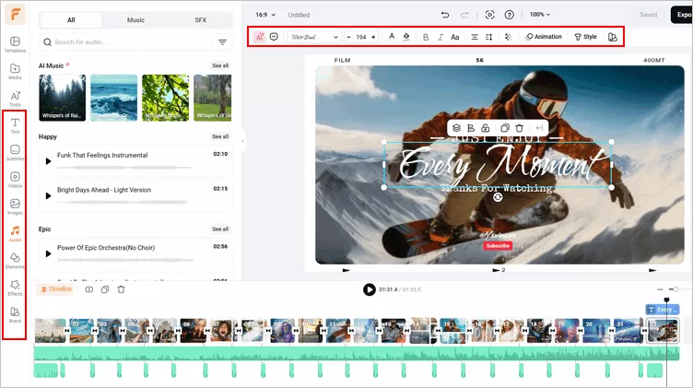Open the Subtitles panel
The image size is (693, 388).
click(15, 152)
